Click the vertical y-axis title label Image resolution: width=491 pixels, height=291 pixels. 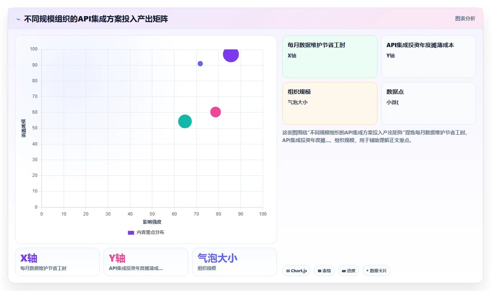(x=24, y=128)
